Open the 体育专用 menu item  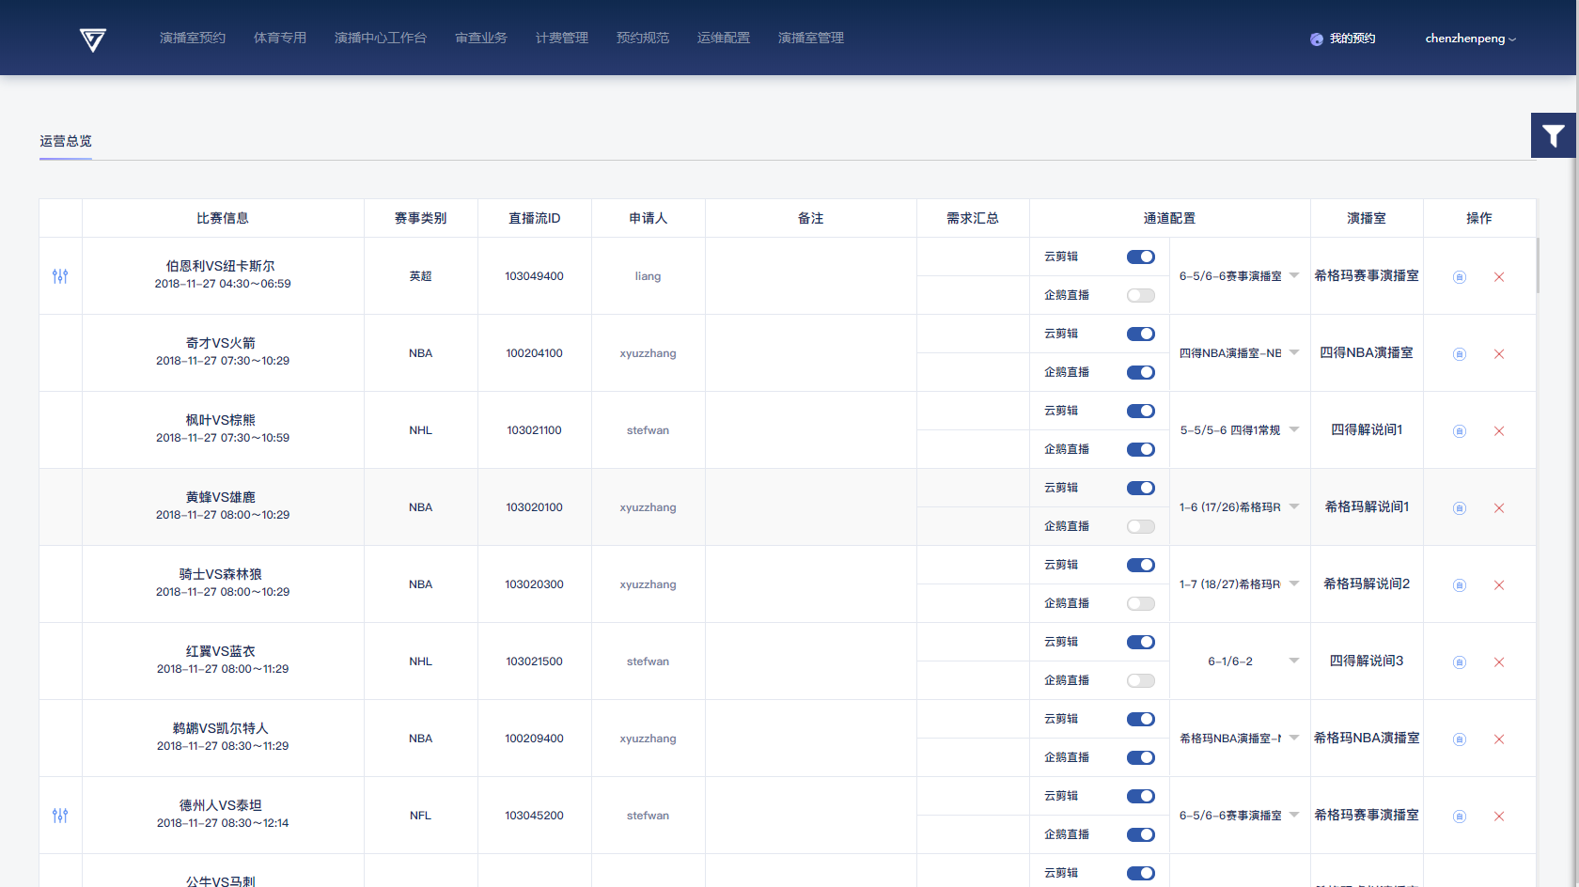(280, 38)
